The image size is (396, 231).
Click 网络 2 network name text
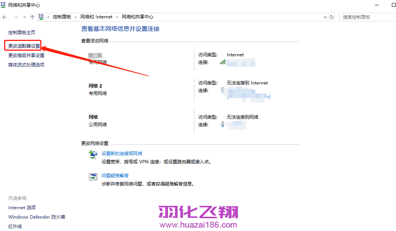tap(95, 86)
